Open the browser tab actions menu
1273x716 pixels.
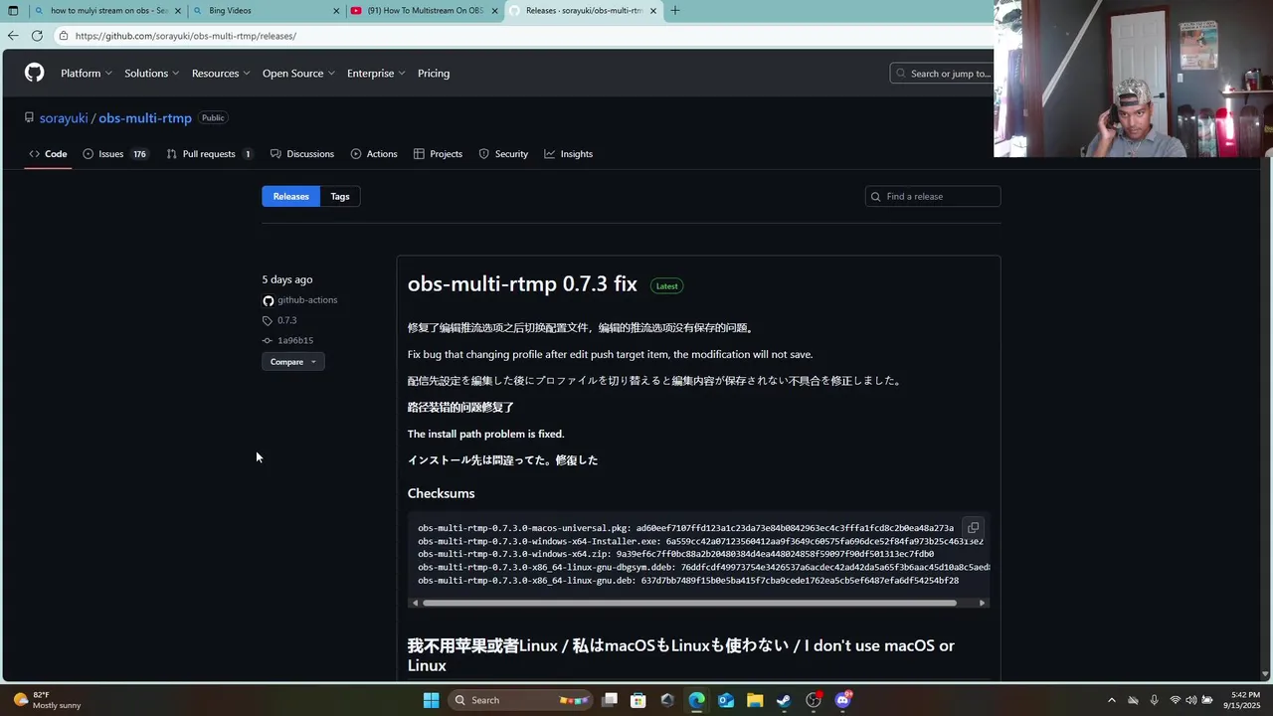13,11
